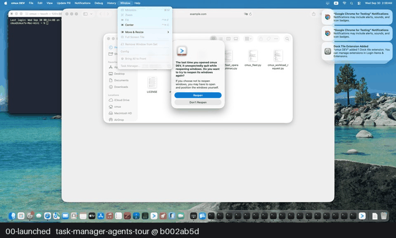This screenshot has height=238, width=396.
Task: Click the Finder tags icon
Action: tap(268, 38)
